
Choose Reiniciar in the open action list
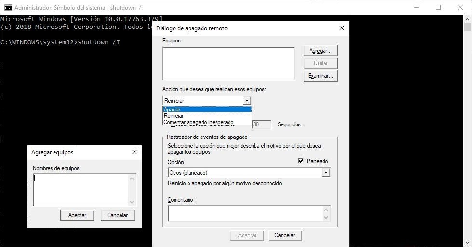click(207, 116)
